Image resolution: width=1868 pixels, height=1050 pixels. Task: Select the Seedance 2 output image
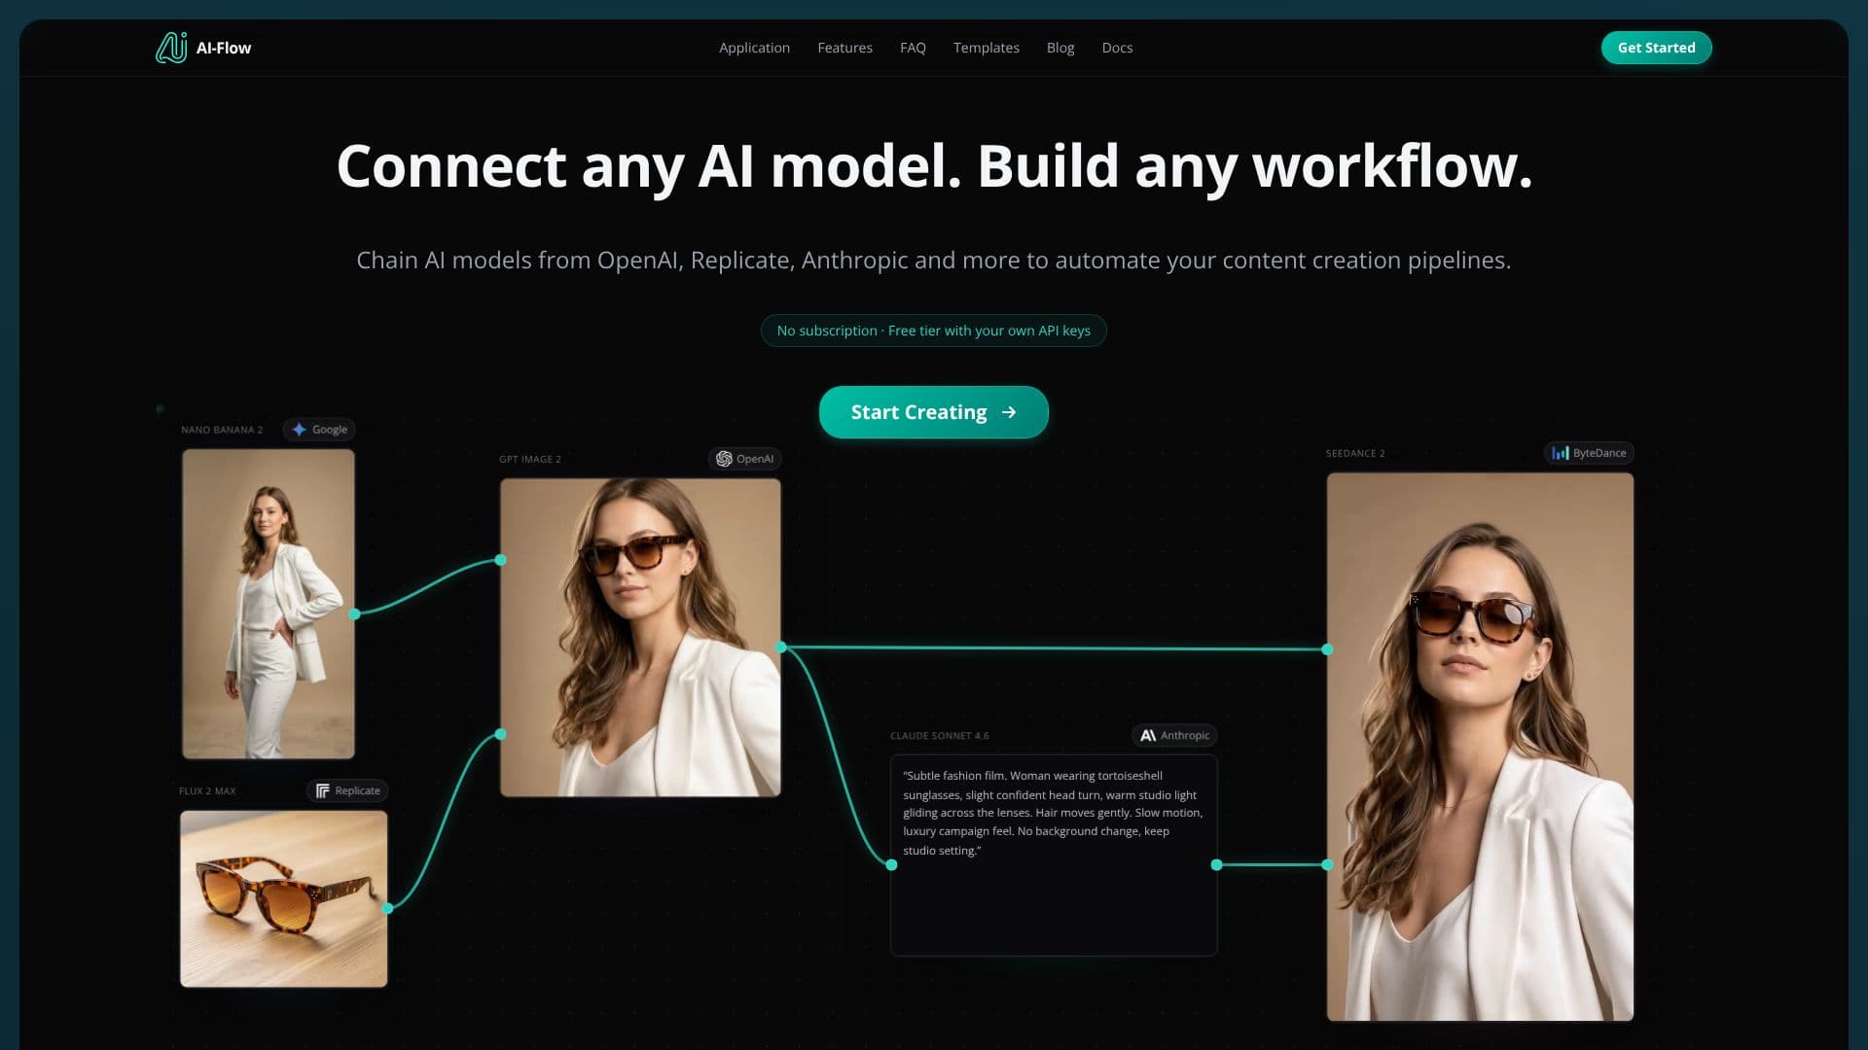(1480, 747)
